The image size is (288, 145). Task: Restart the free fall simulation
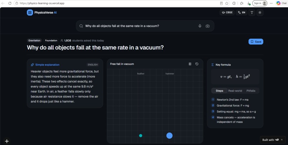click(x=197, y=64)
